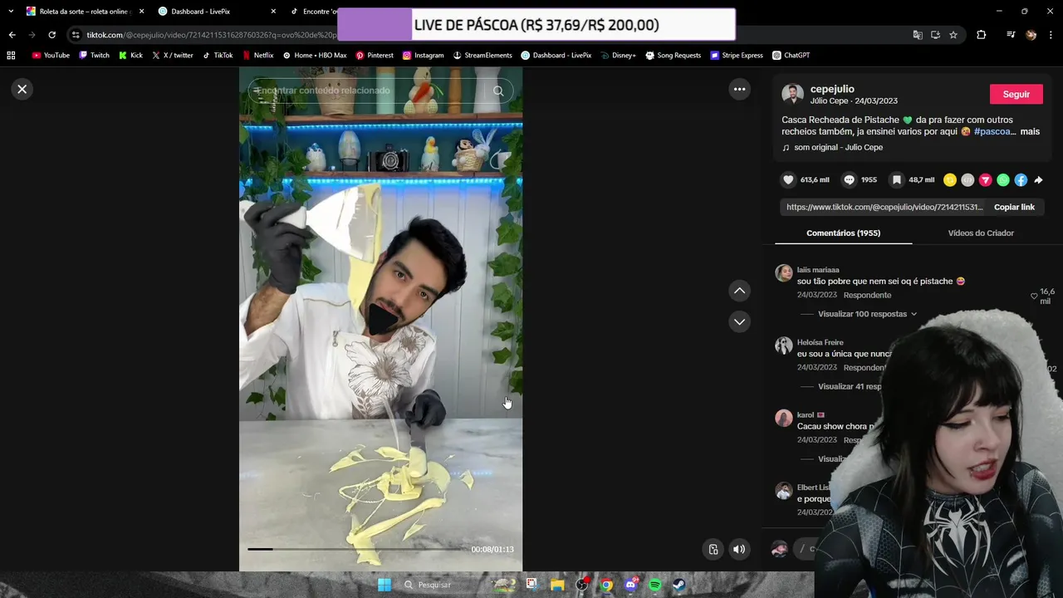This screenshot has height=598, width=1063.
Task: Open Steam from the taskbar
Action: click(678, 585)
